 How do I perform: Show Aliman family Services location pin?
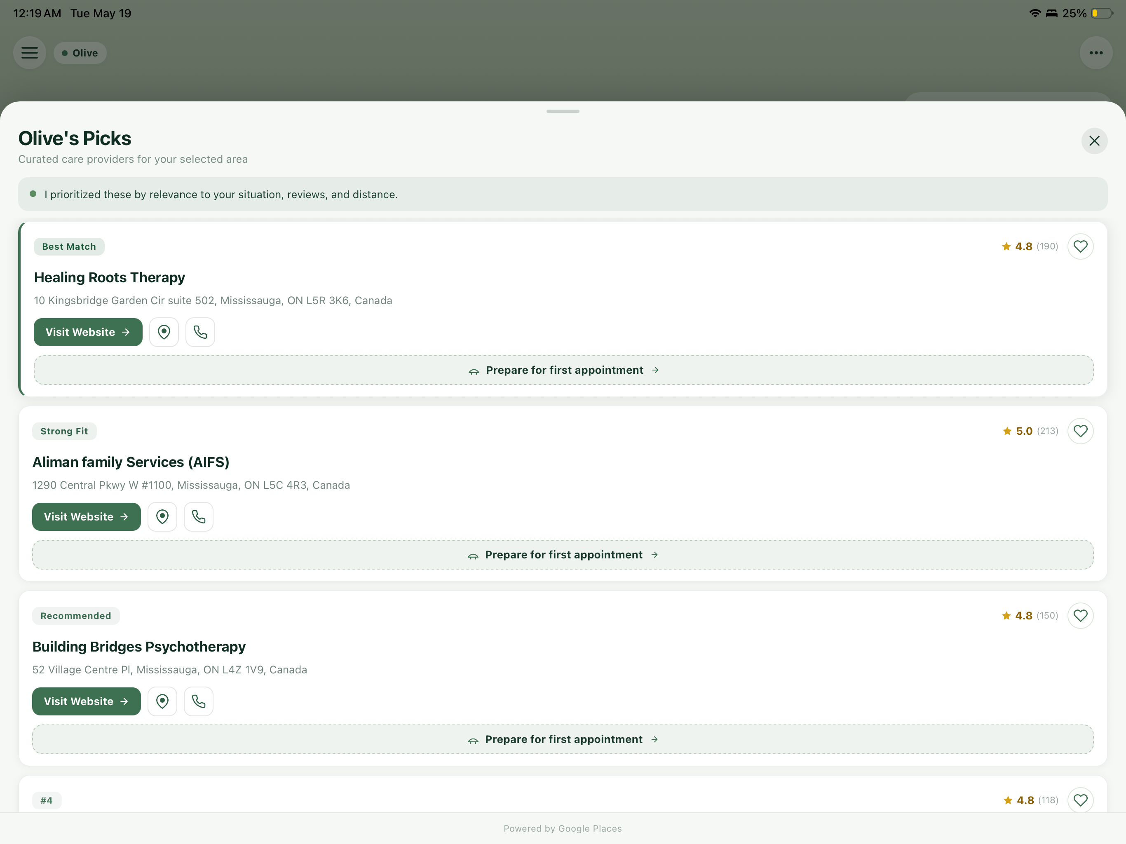(x=162, y=517)
